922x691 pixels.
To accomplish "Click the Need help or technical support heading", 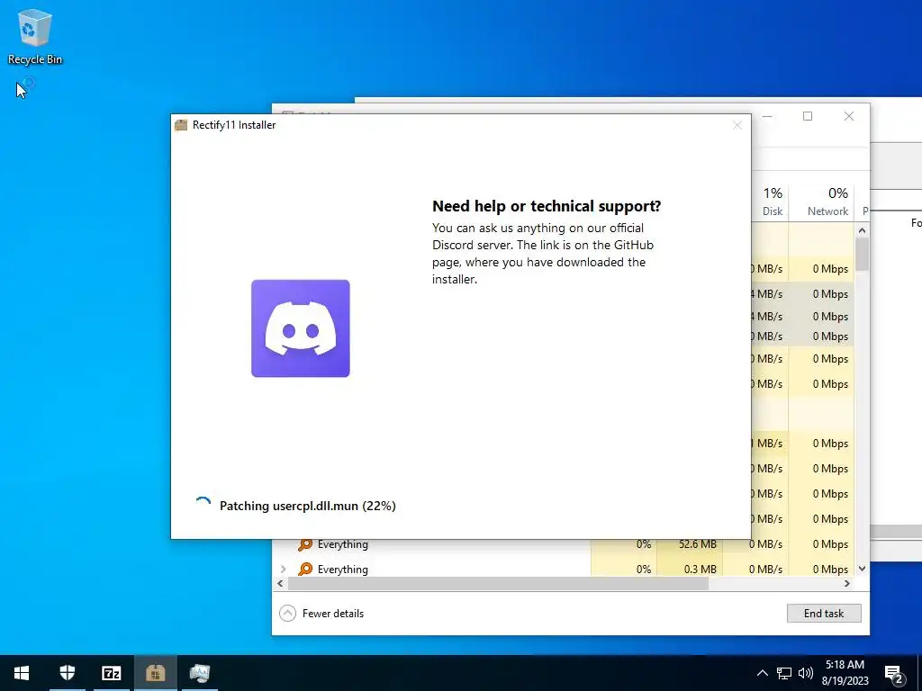I will click(x=547, y=206).
